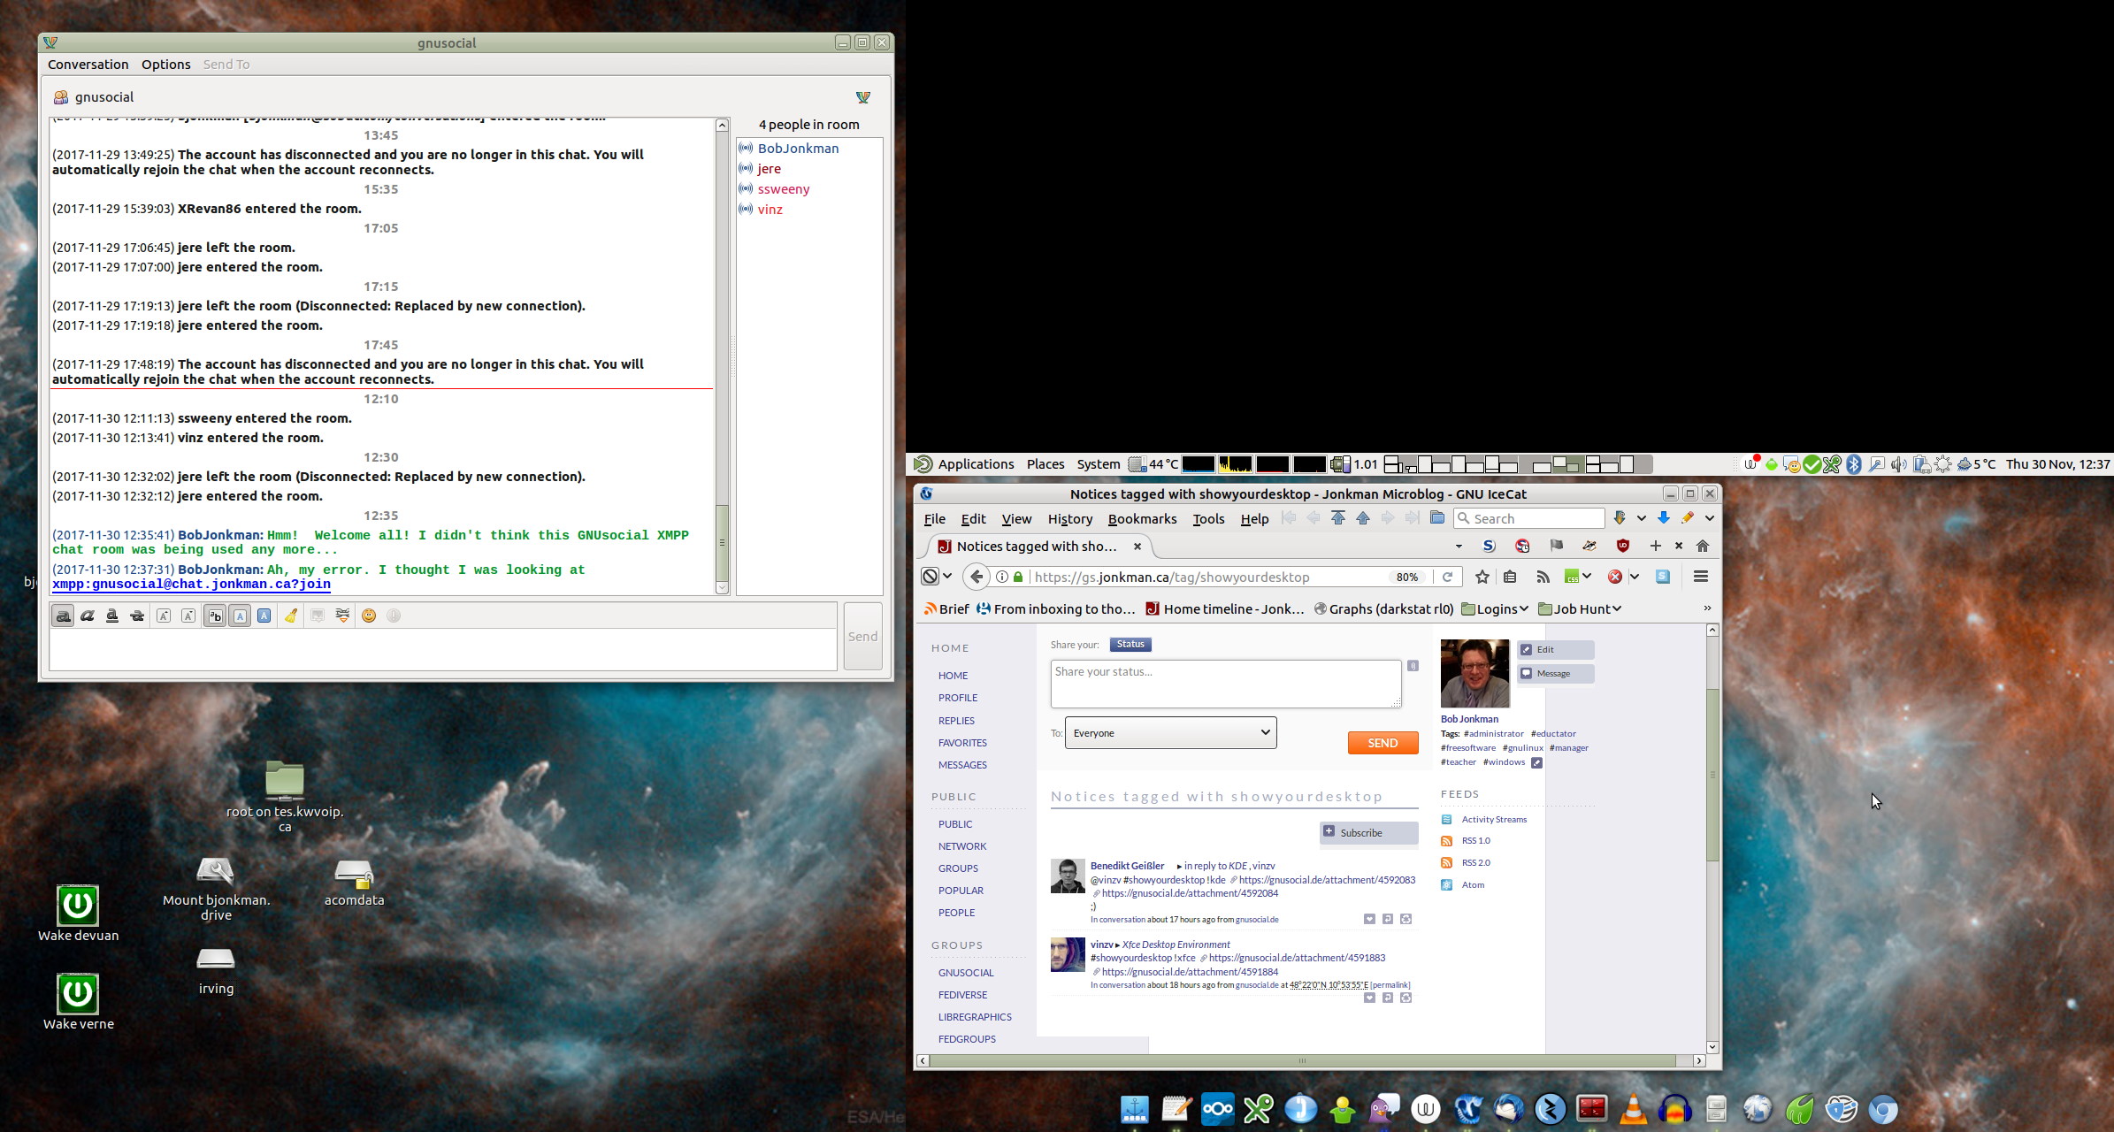2114x1132 pixels.
Task: Click the orange SEND button
Action: click(x=1383, y=743)
